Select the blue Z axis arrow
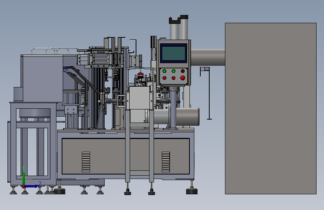The width and height of the screenshot is (324, 210). tap(31, 186)
